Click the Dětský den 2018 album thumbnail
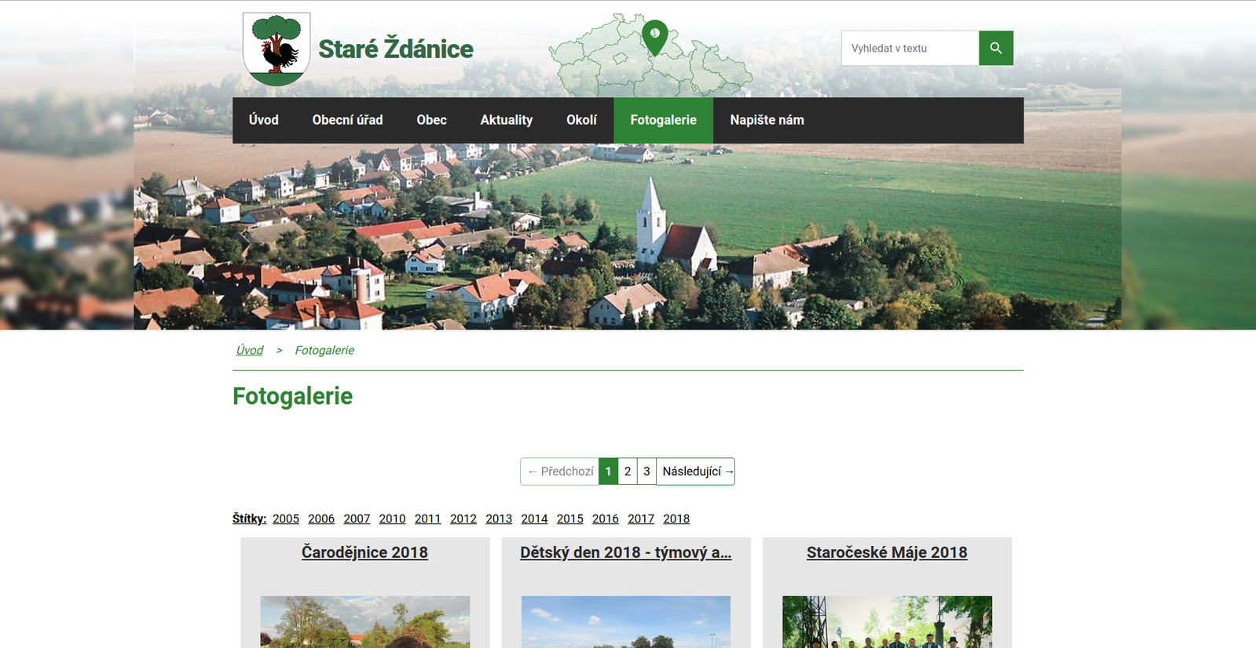Screen dimensions: 1256x648 [x=626, y=621]
